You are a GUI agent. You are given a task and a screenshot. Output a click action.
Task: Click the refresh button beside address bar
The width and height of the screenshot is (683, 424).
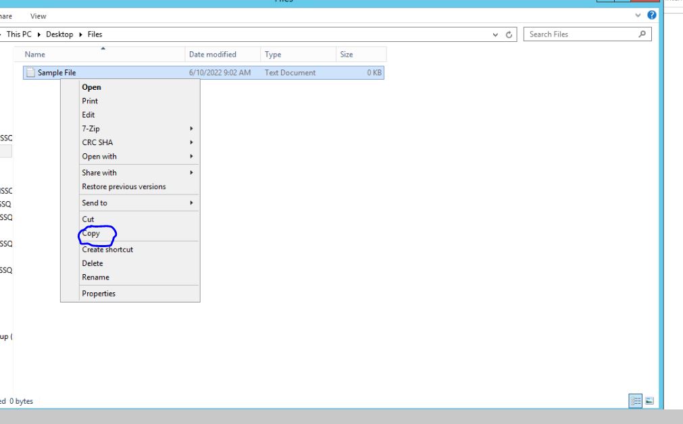pos(509,34)
